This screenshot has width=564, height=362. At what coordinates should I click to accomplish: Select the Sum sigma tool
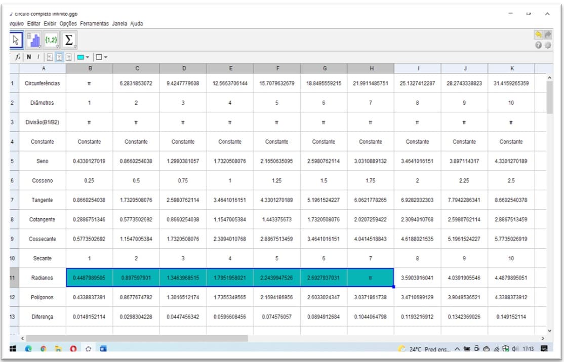click(68, 39)
